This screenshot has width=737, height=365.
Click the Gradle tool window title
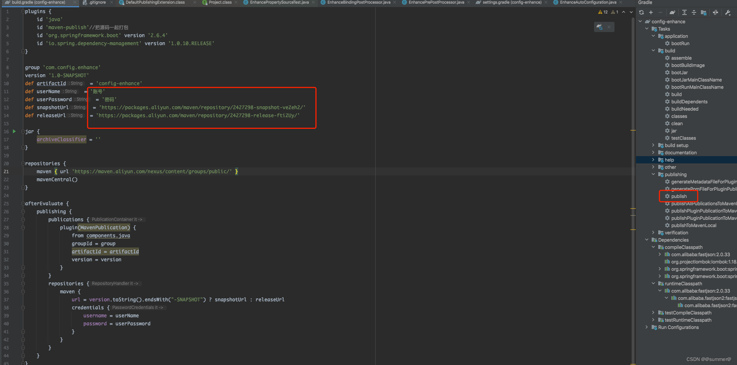[x=645, y=3]
